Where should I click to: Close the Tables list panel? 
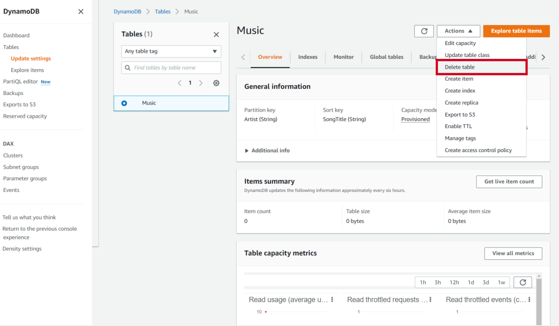click(x=216, y=34)
